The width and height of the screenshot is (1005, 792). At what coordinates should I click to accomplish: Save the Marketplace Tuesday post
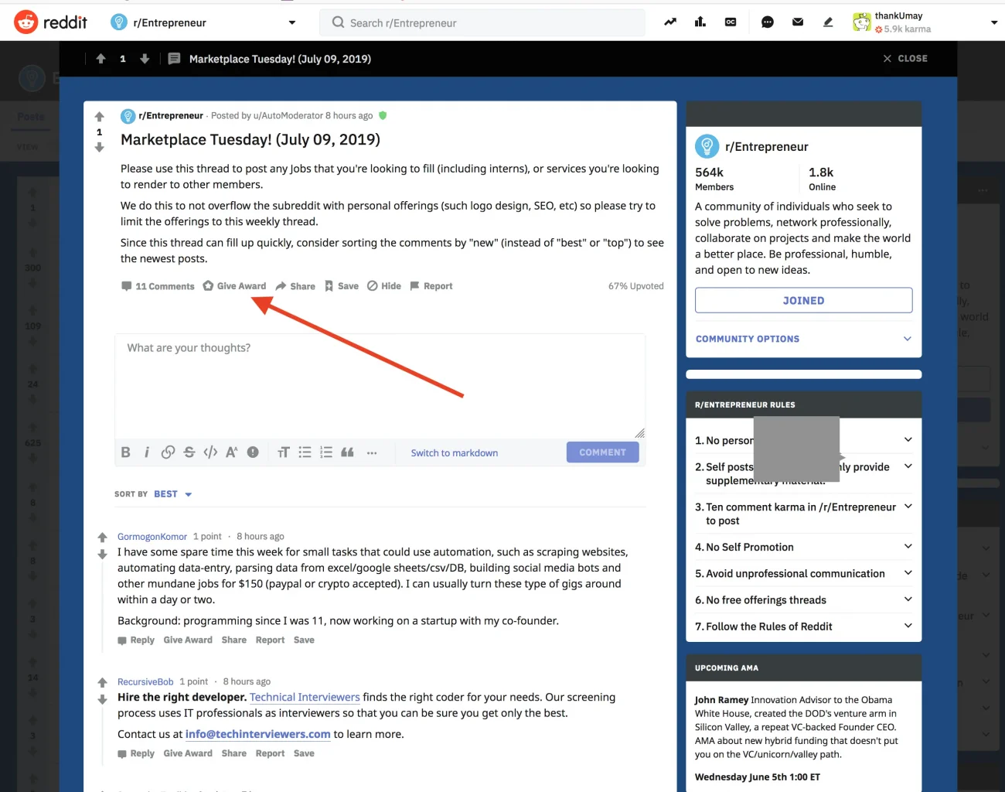[x=341, y=286]
